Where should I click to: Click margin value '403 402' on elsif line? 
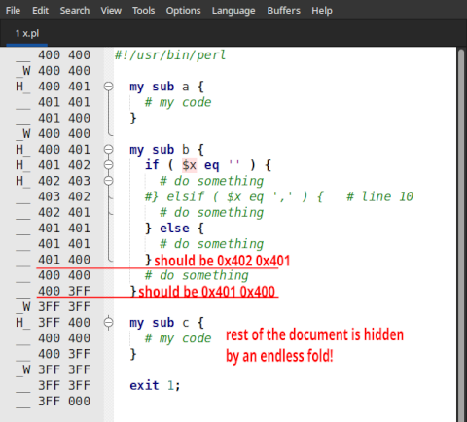[x=64, y=196]
